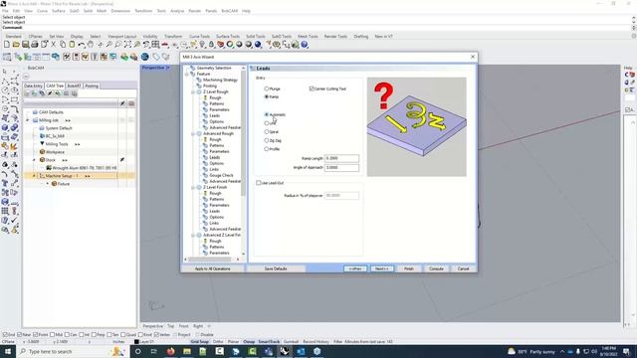Screen dimensions: 637x358
Task: Switch to the Data Entry tab
Action: point(33,87)
